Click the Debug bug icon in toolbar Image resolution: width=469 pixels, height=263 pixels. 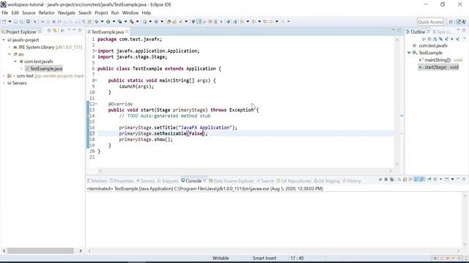pos(96,21)
